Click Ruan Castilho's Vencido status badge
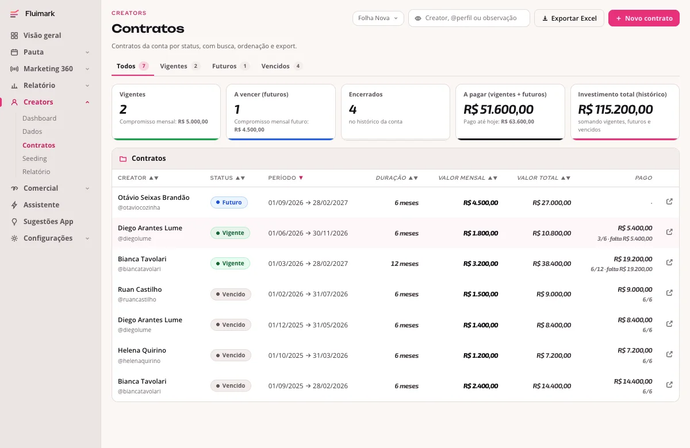The height and width of the screenshot is (448, 690). tap(231, 294)
